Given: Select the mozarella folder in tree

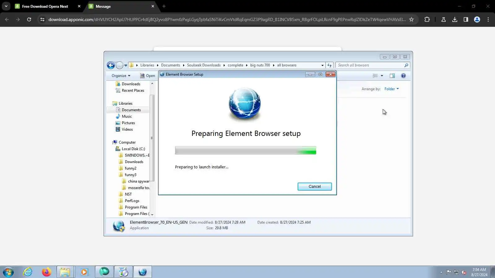Looking at the screenshot, I should (139, 188).
